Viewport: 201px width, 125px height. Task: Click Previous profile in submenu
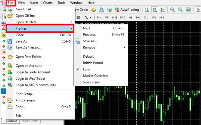101,35
